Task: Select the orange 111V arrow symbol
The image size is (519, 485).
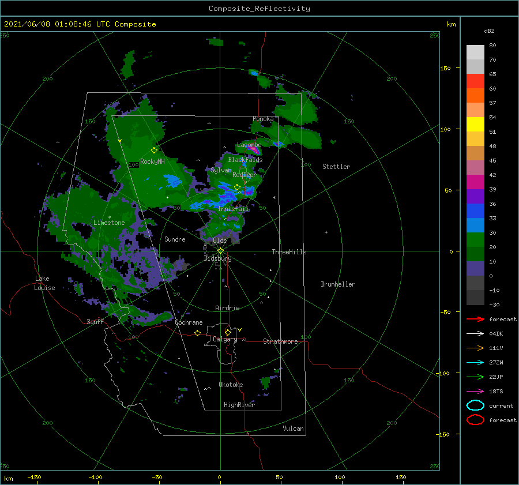Action: click(475, 348)
